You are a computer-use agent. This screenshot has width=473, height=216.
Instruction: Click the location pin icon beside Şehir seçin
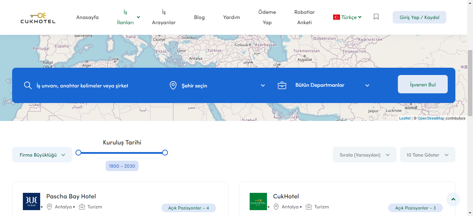[173, 85]
